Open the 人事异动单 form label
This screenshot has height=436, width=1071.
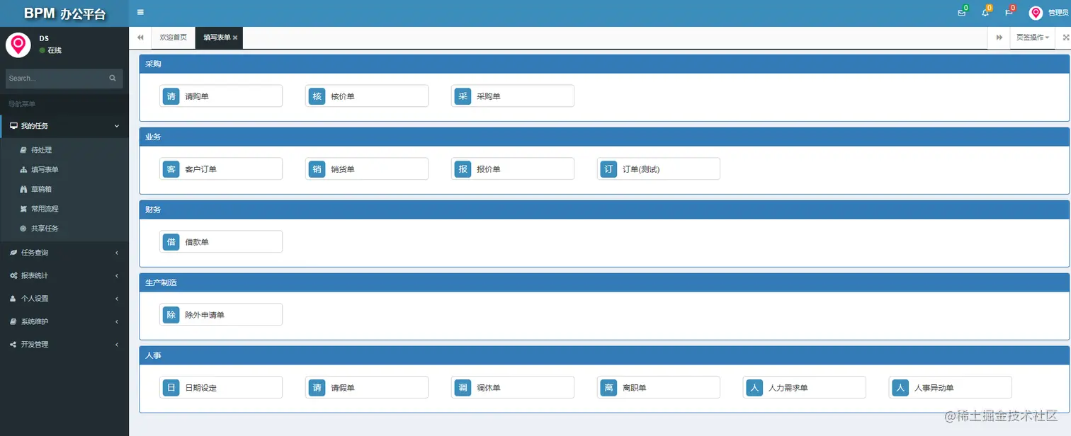click(934, 388)
